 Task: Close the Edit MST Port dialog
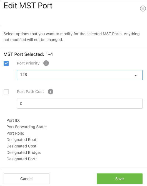click(x=143, y=9)
